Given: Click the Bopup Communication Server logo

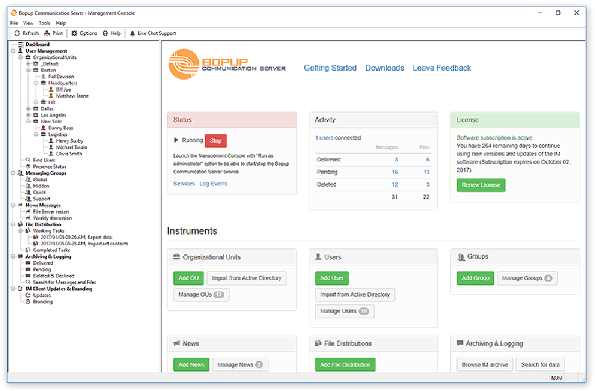Looking at the screenshot, I should pos(227,64).
